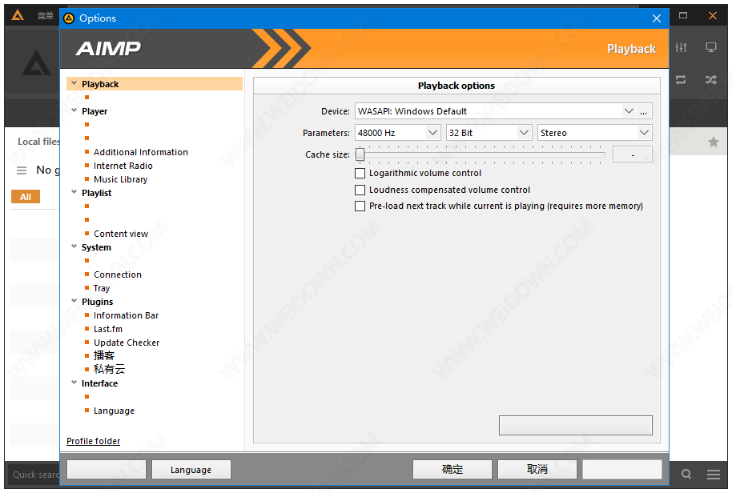Open Update Checker plugin settings

(x=127, y=343)
